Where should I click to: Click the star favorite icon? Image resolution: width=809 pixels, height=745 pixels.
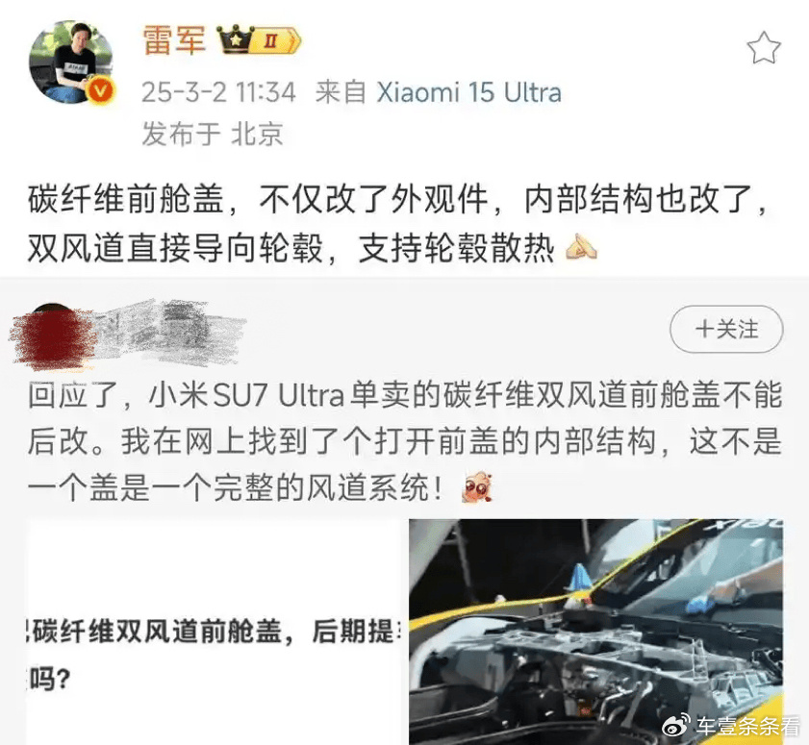pos(764,48)
